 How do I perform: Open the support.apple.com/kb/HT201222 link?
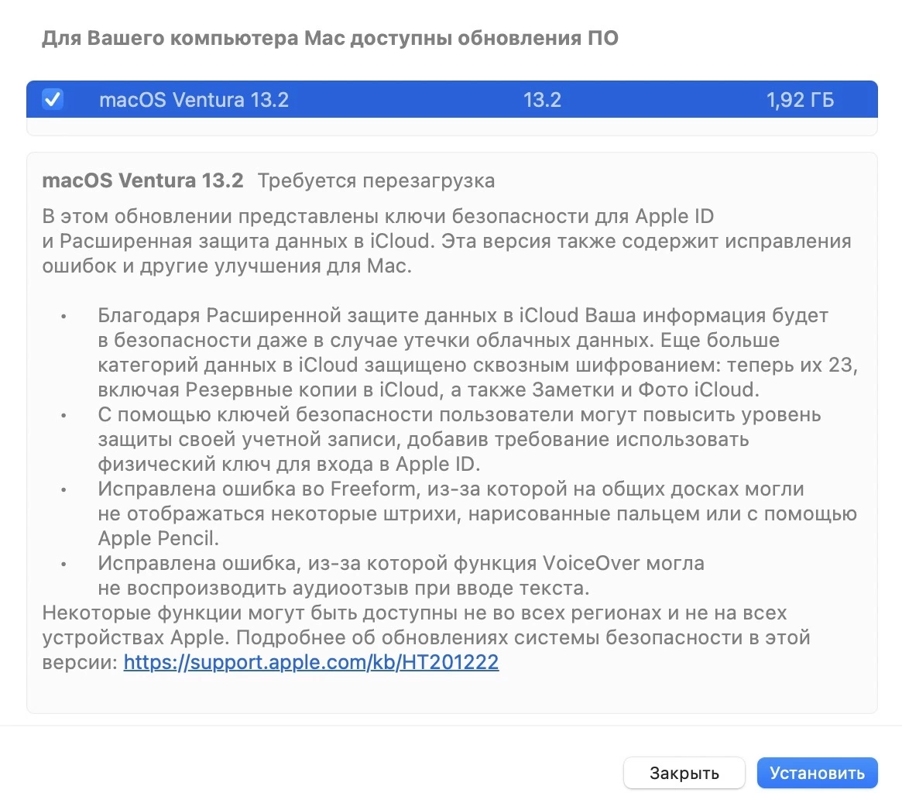311,662
